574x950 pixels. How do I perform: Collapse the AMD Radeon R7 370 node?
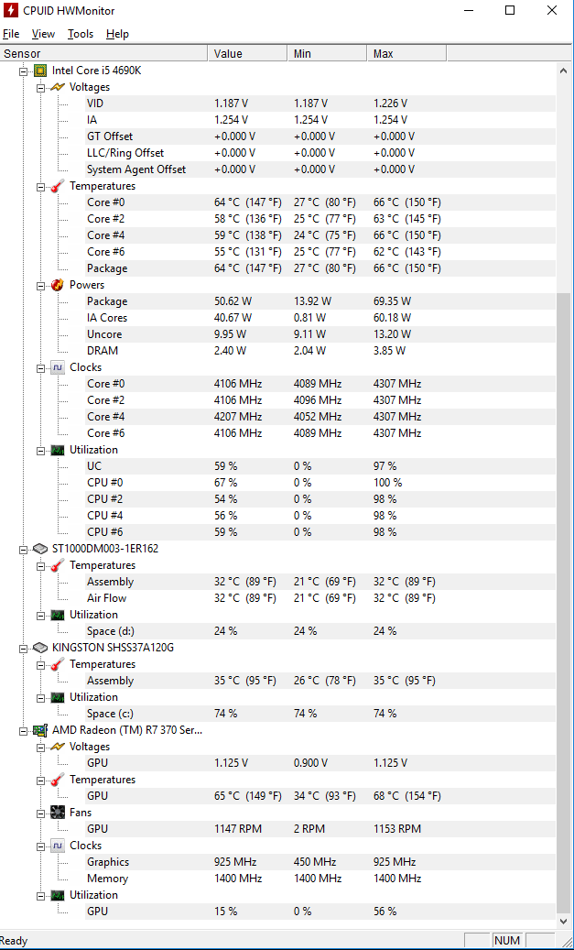click(x=23, y=731)
